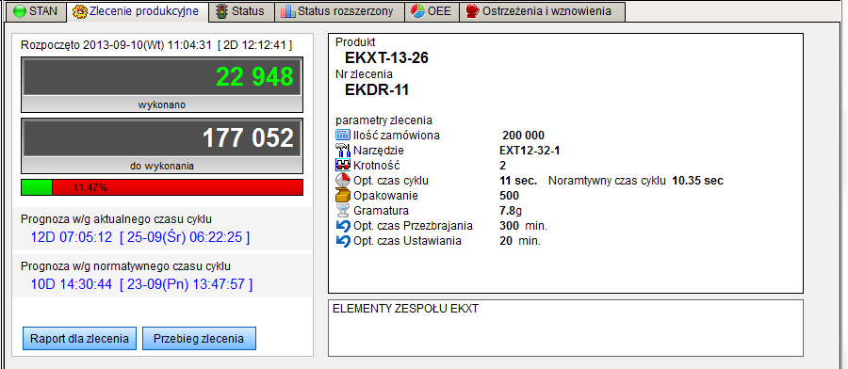Screen dimensions: 848x369
Task: Click the blue arrow beside Opt. czas Przezbrajania
Action: pyautogui.click(x=343, y=226)
